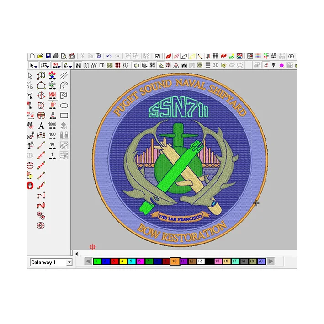The image size is (324, 324).
Task: Open Print Preview icon
Action: (x=64, y=56)
